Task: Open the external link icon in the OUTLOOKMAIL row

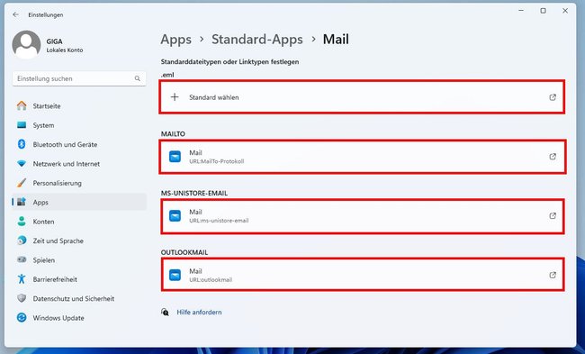Action: tap(553, 275)
